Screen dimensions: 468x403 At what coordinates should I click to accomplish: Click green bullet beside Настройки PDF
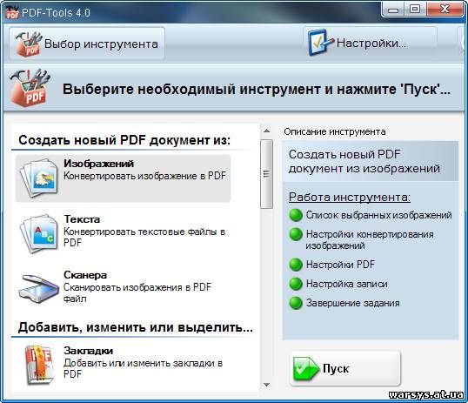(x=296, y=265)
